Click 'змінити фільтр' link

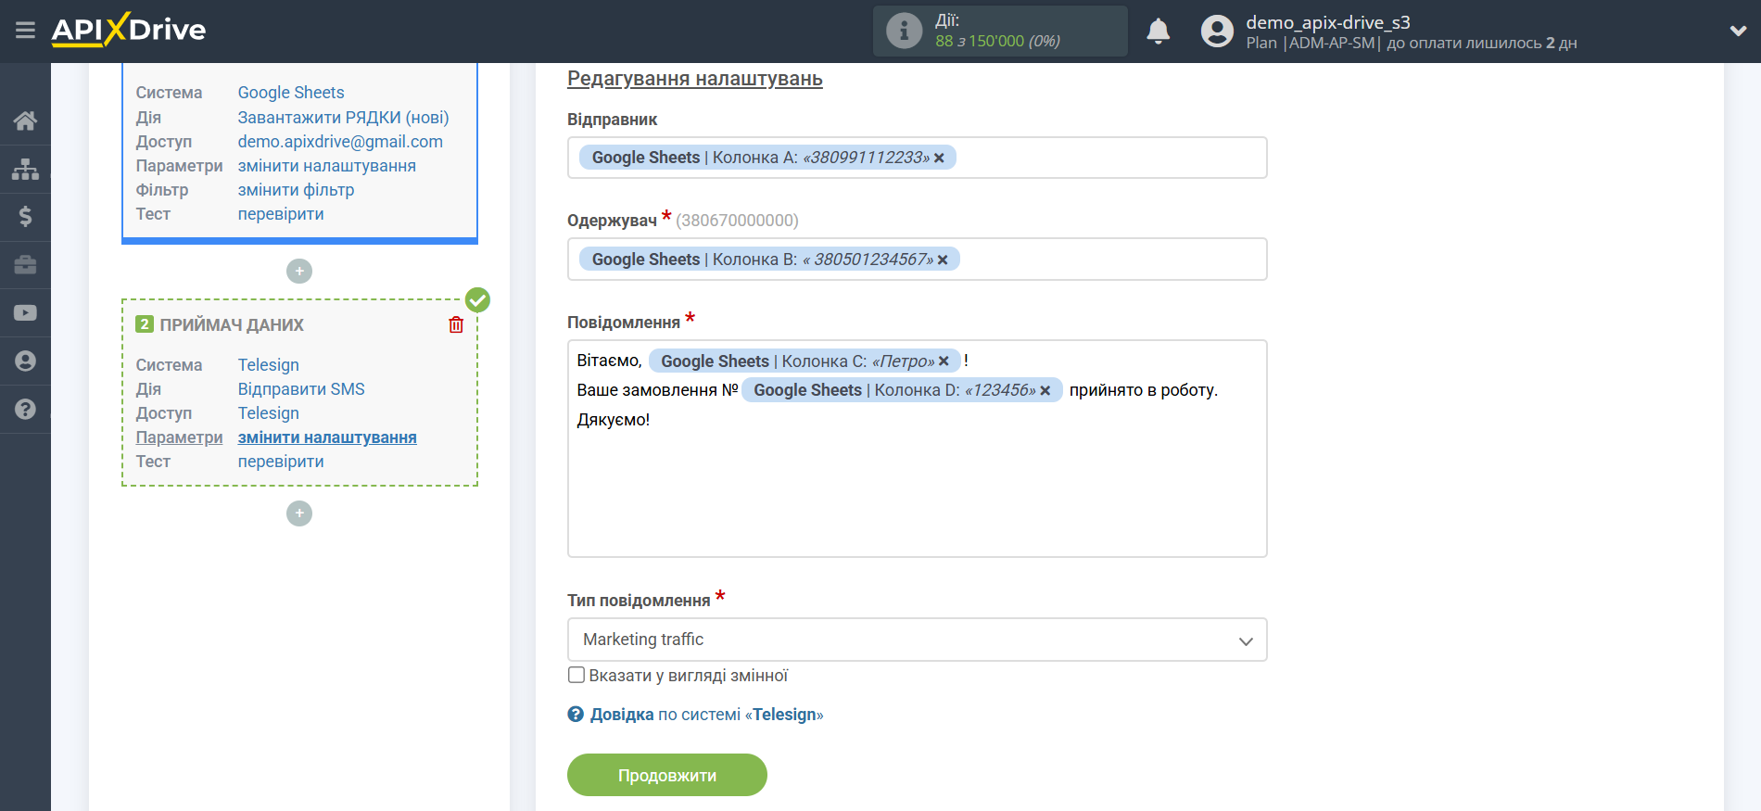(296, 190)
